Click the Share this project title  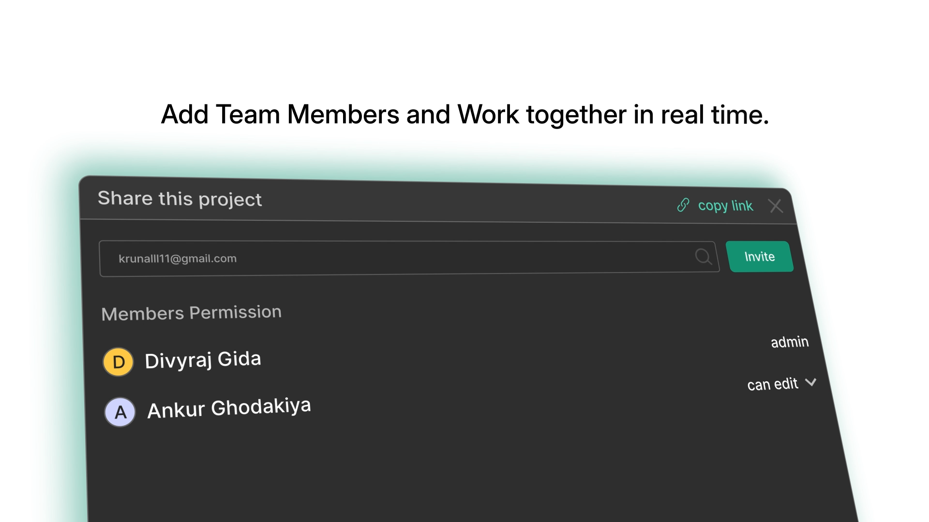pyautogui.click(x=180, y=199)
